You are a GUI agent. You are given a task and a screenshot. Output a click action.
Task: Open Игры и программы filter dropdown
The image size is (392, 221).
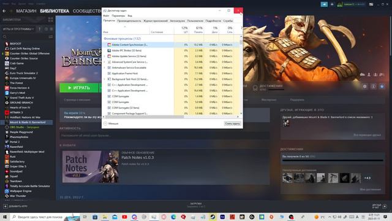tap(18, 29)
